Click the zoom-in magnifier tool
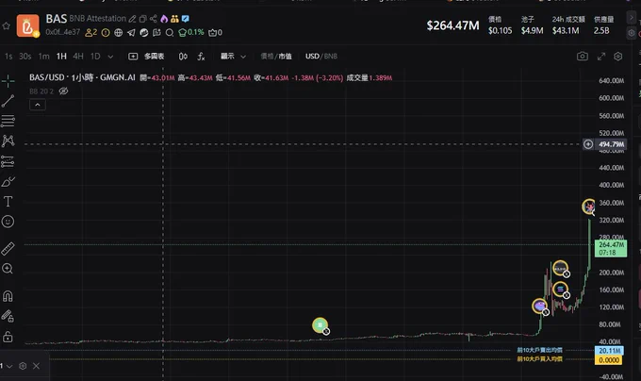The width and height of the screenshot is (641, 381). coord(8,270)
